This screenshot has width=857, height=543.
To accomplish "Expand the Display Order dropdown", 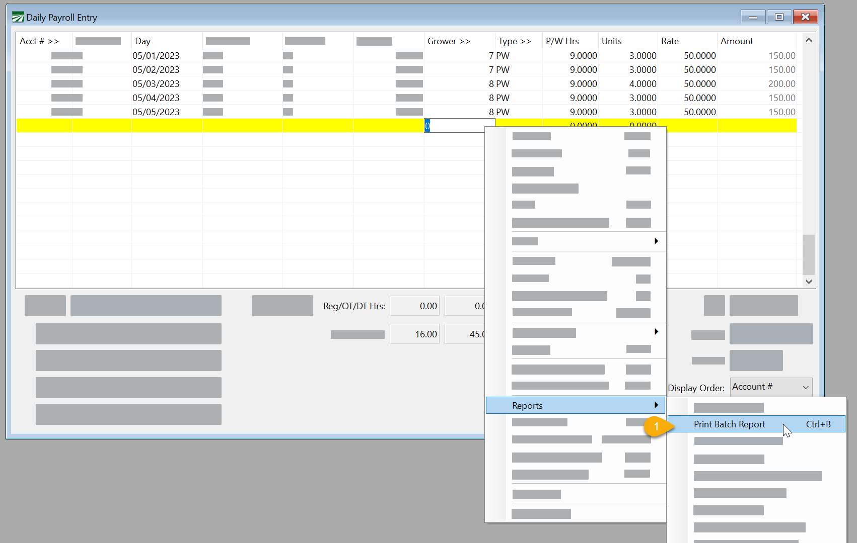I will (805, 387).
